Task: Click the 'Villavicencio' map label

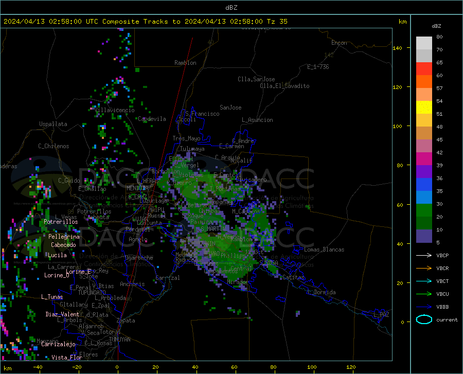Action: pyautogui.click(x=115, y=110)
